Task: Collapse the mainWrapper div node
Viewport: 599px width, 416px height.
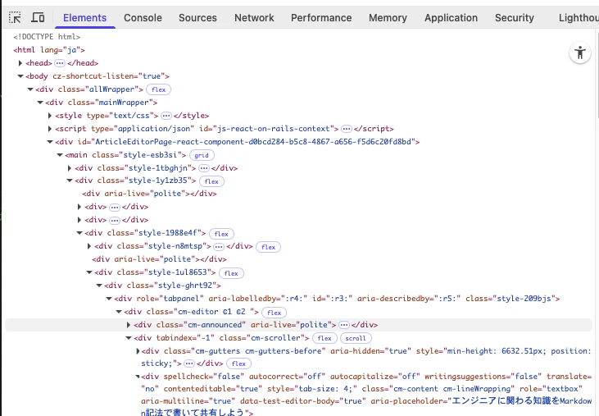Action: (40, 103)
